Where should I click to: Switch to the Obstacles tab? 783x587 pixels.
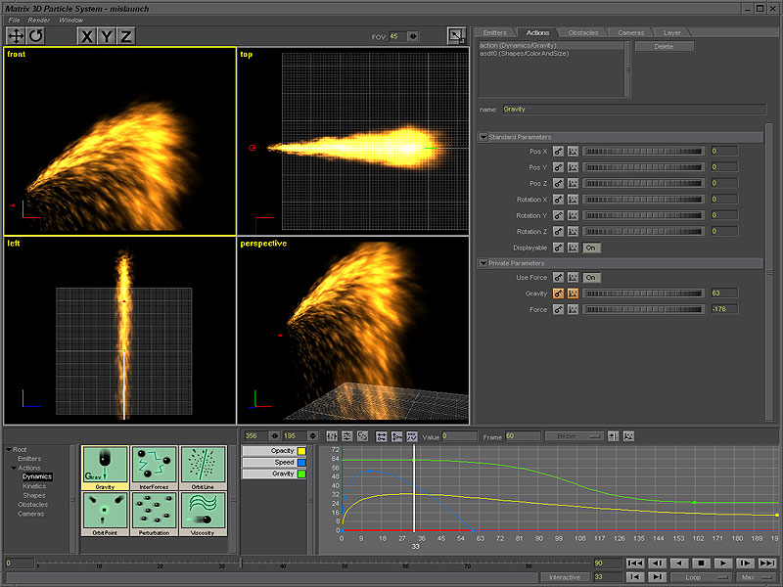(x=582, y=32)
